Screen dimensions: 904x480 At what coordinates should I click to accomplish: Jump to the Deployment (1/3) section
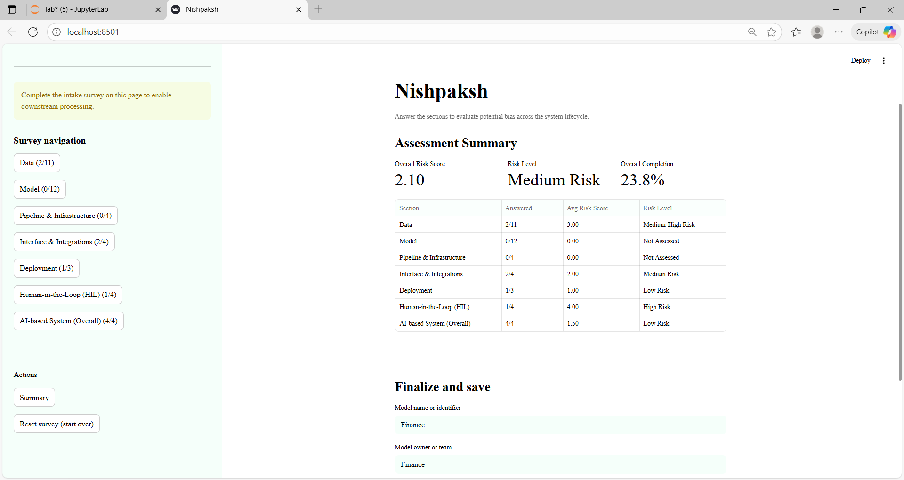47,268
